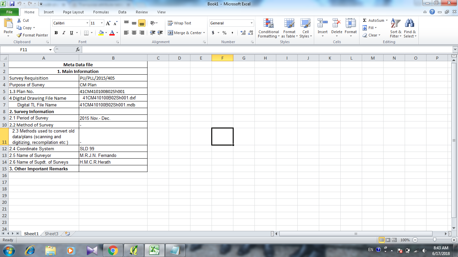This screenshot has width=458, height=257.
Task: Click the Decrease Decimal icon
Action: (251, 33)
